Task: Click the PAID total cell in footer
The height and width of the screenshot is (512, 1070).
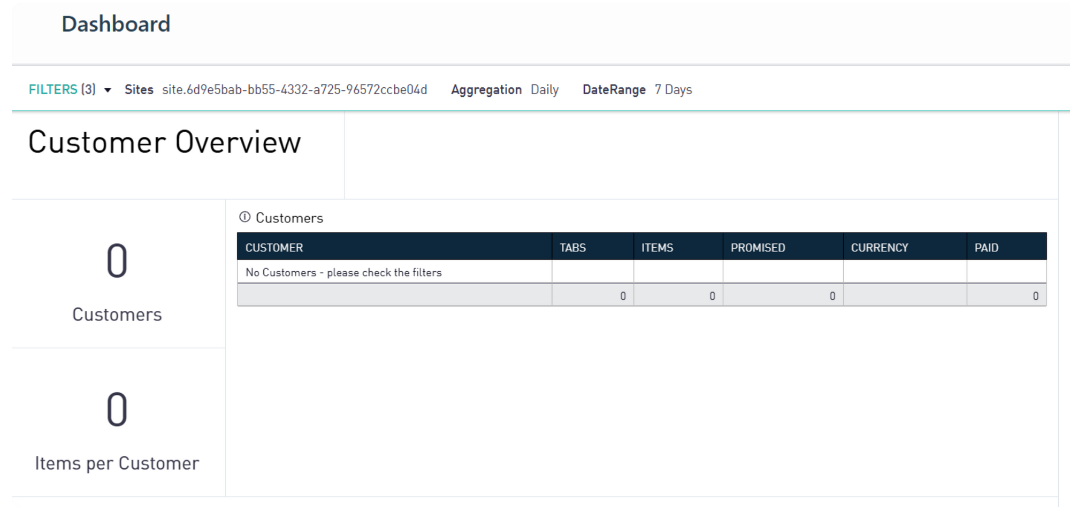Action: [1035, 296]
